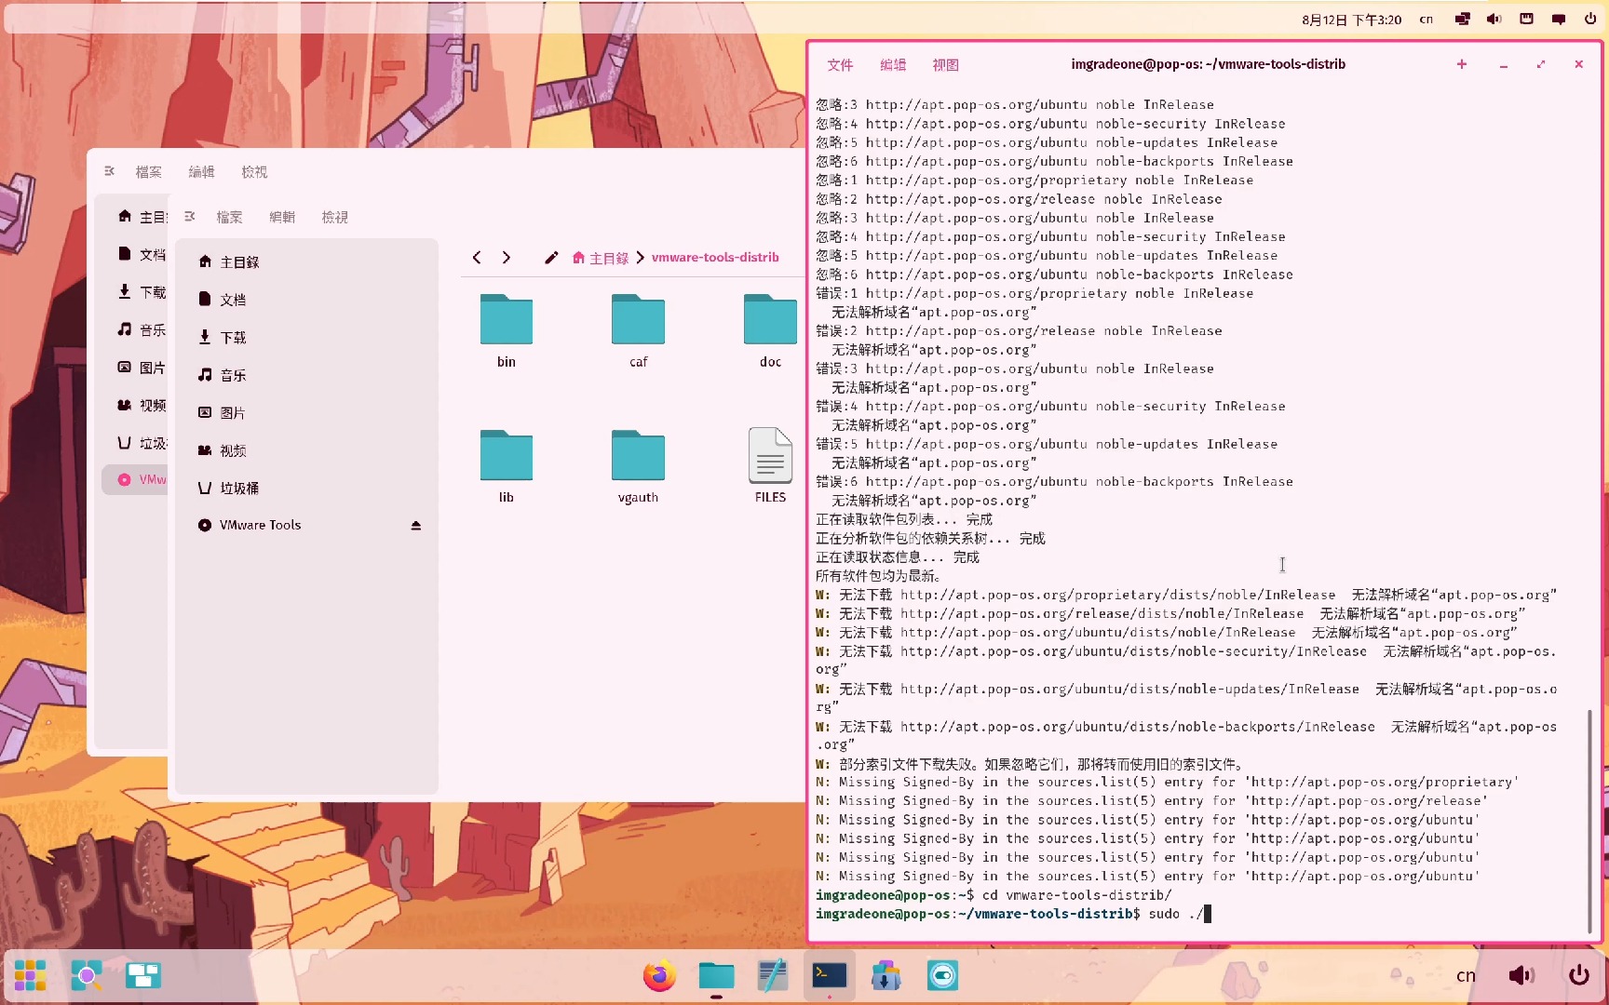Open the 編輯 menu in the back Files window
The width and height of the screenshot is (1609, 1005).
(201, 173)
